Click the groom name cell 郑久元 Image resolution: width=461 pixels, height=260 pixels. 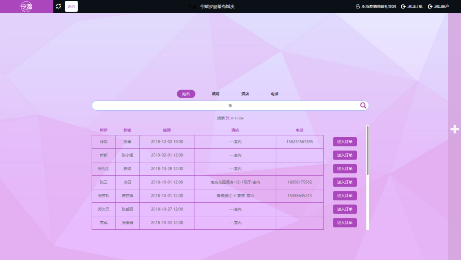tap(104, 209)
